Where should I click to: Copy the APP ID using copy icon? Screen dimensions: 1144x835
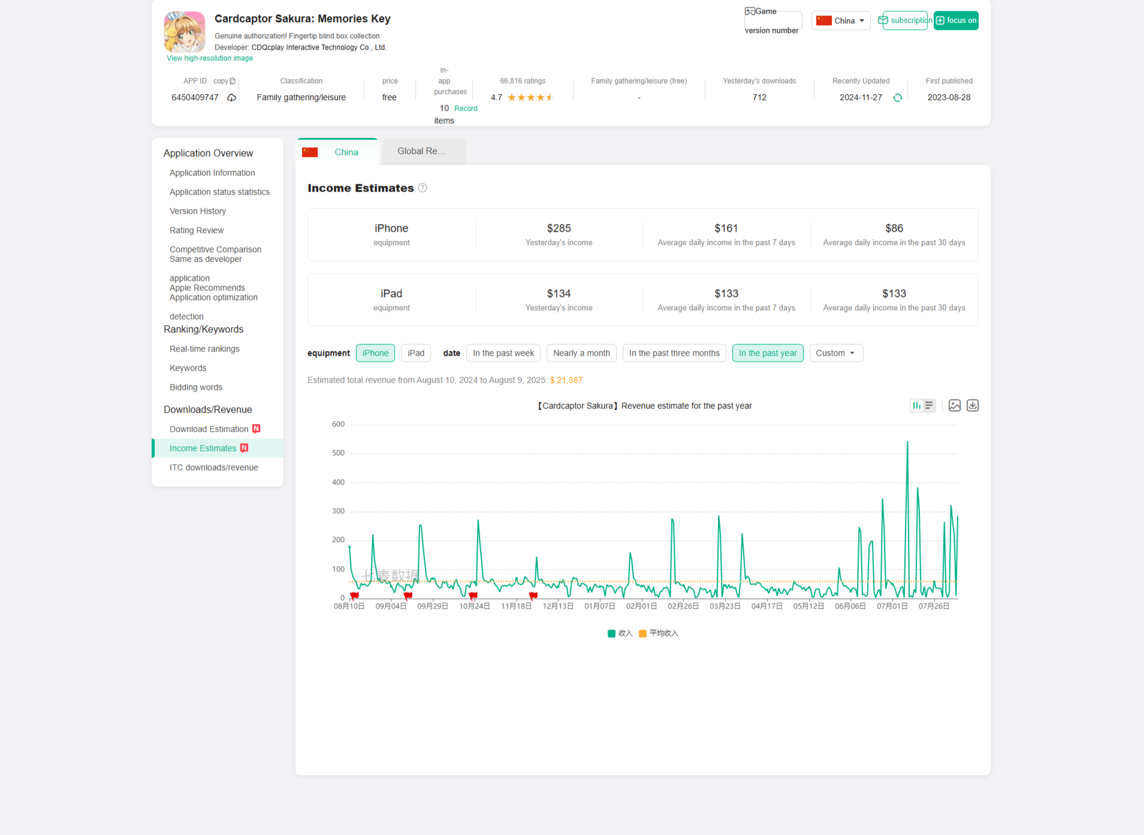point(233,81)
